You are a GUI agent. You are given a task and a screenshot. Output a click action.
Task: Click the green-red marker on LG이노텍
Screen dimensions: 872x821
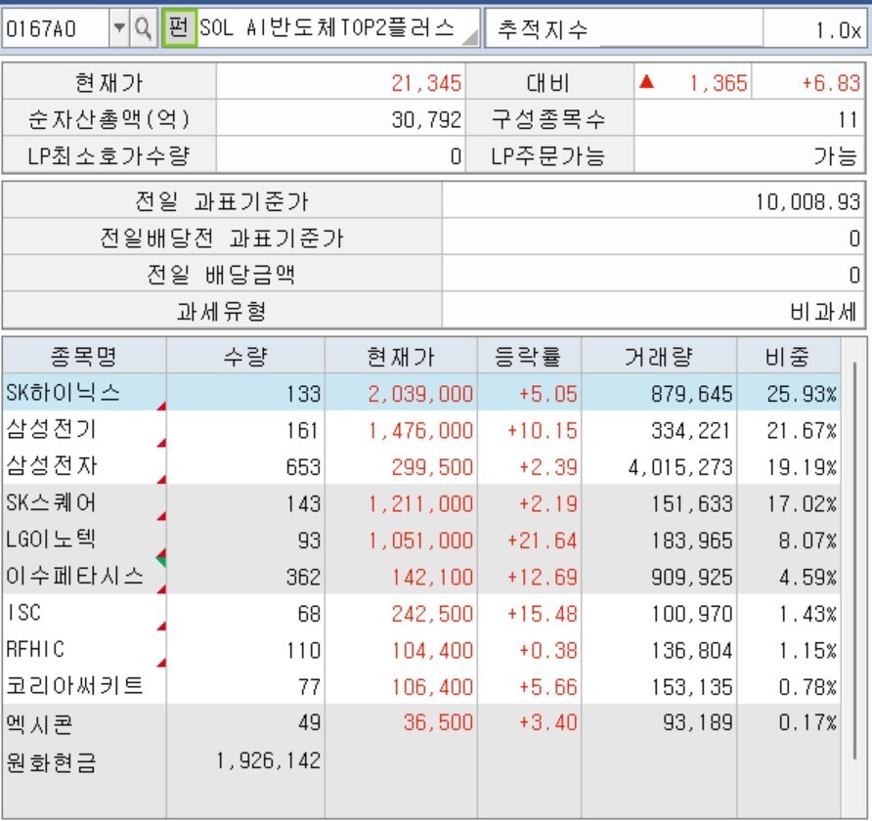coord(161,557)
